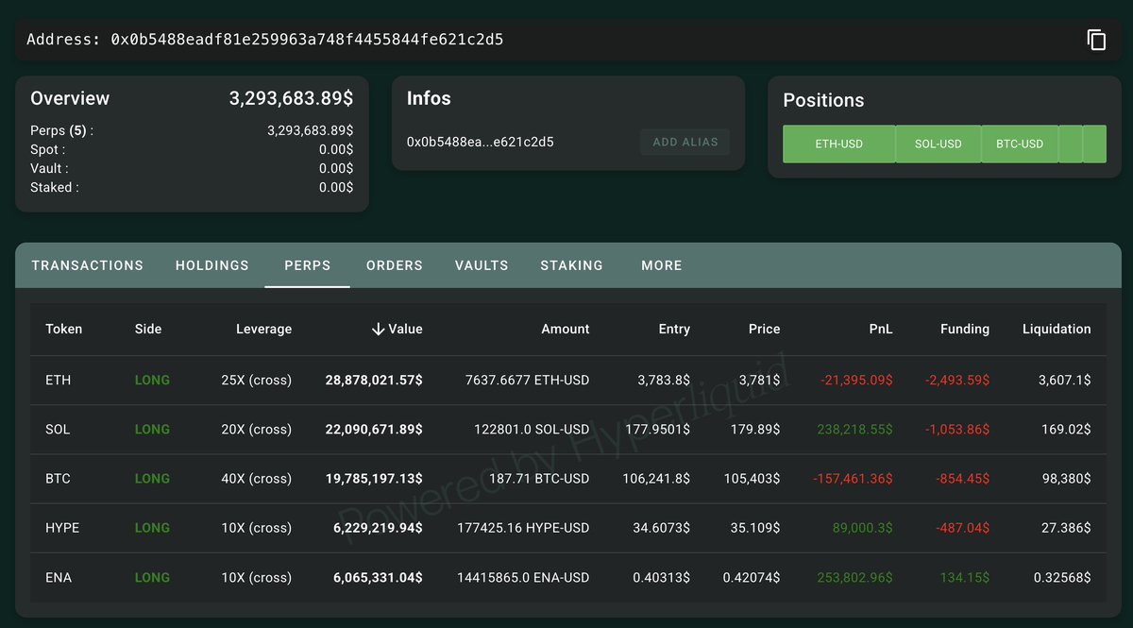Select the BTC-USD position bar
The height and width of the screenshot is (628, 1133).
[x=1020, y=144]
